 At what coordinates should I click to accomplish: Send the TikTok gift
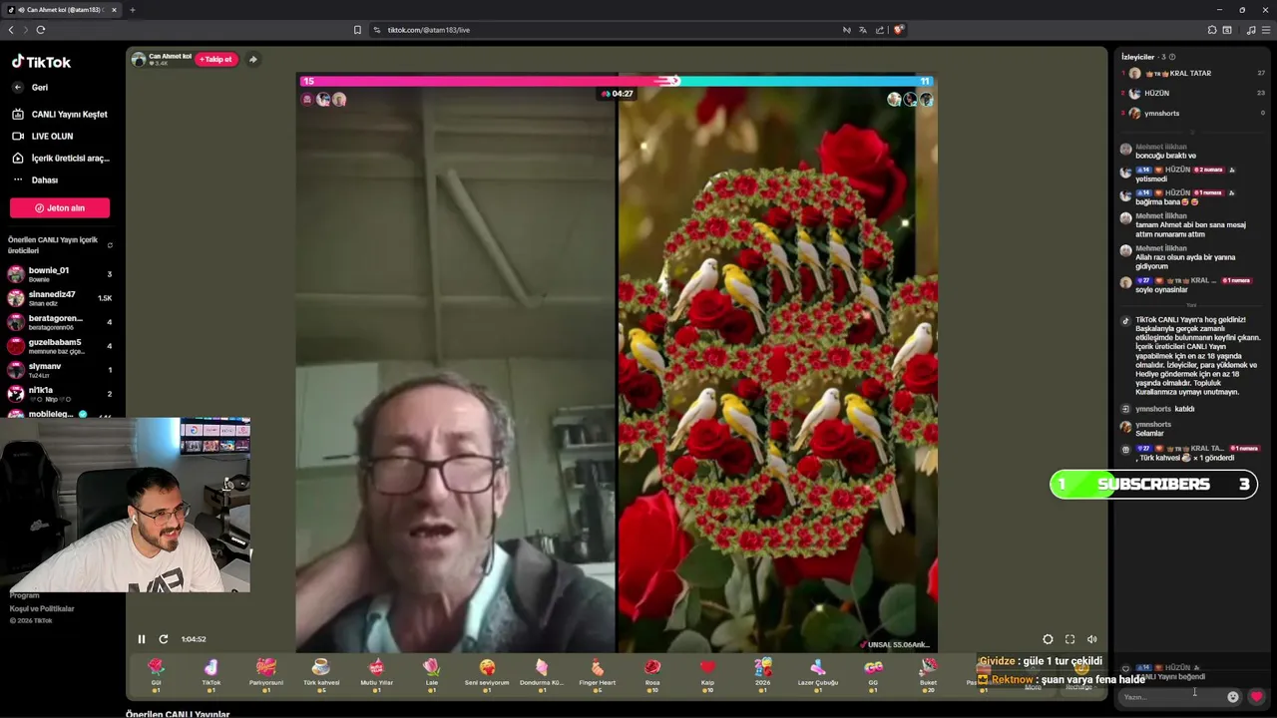(211, 674)
